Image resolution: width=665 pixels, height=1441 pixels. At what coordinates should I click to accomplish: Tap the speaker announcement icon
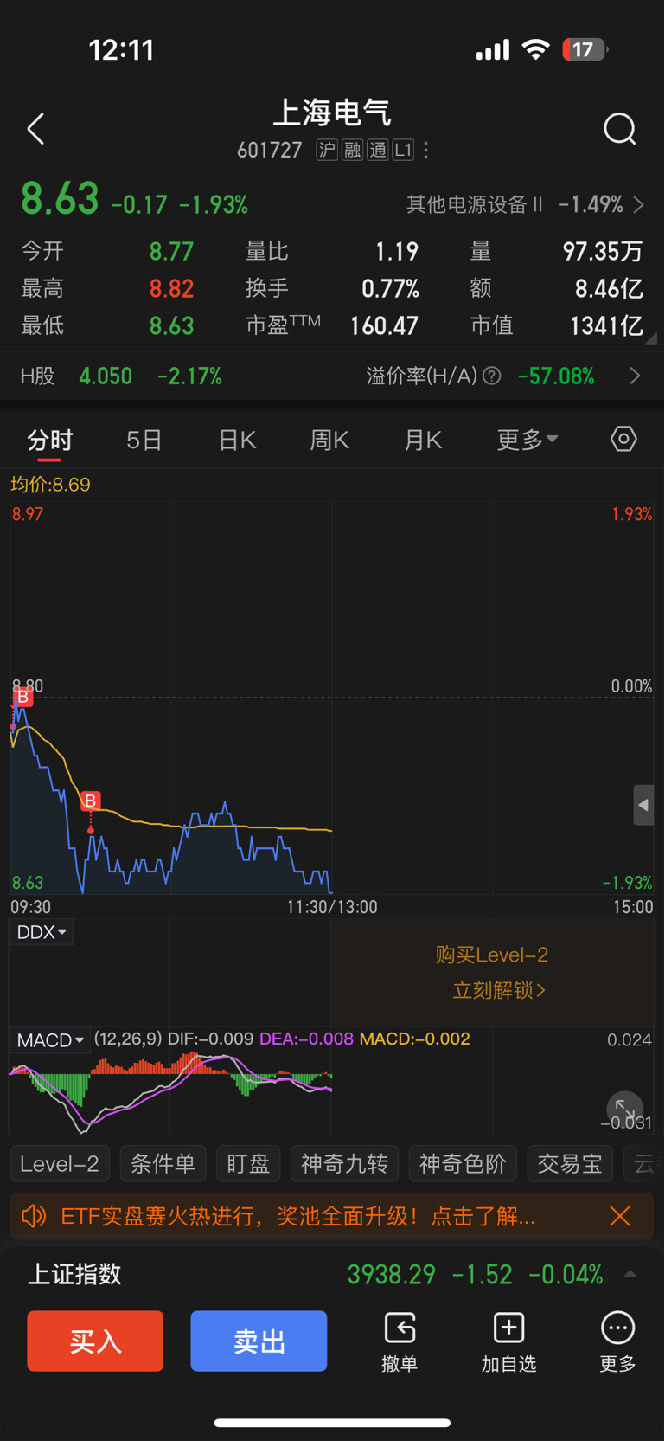pos(34,1216)
